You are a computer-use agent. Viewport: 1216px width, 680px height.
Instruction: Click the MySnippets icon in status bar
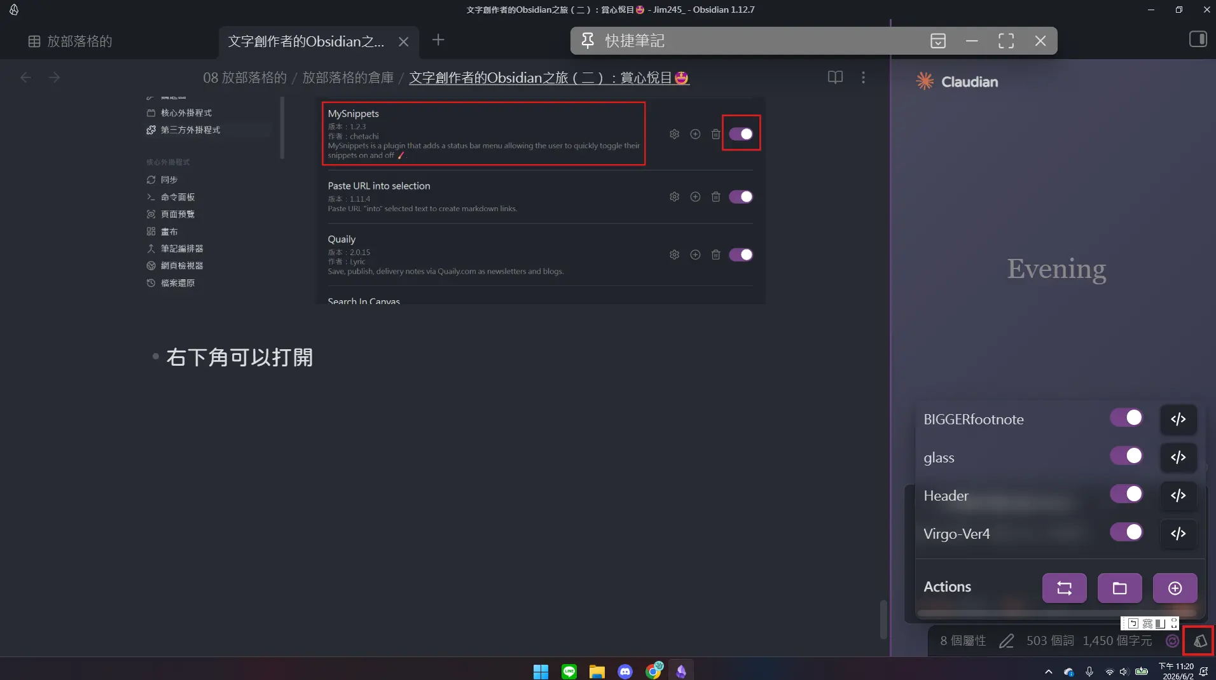pos(1199,641)
